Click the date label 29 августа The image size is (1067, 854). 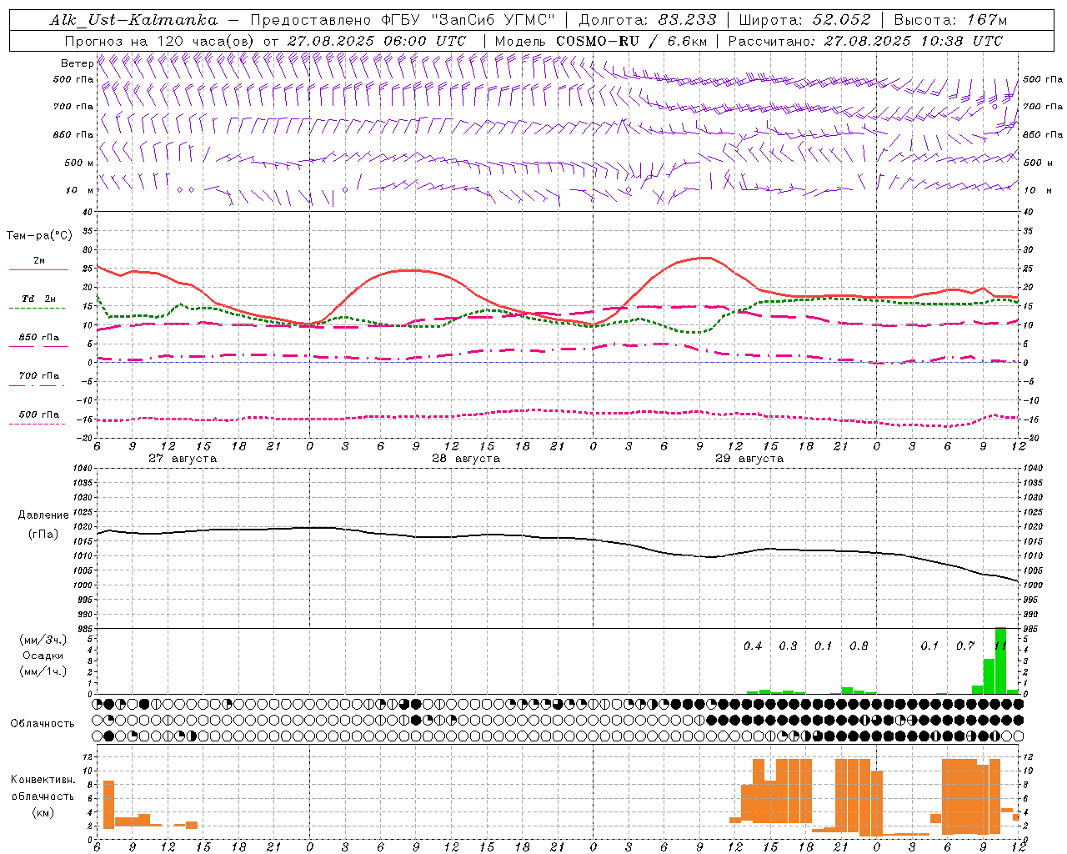click(x=749, y=459)
